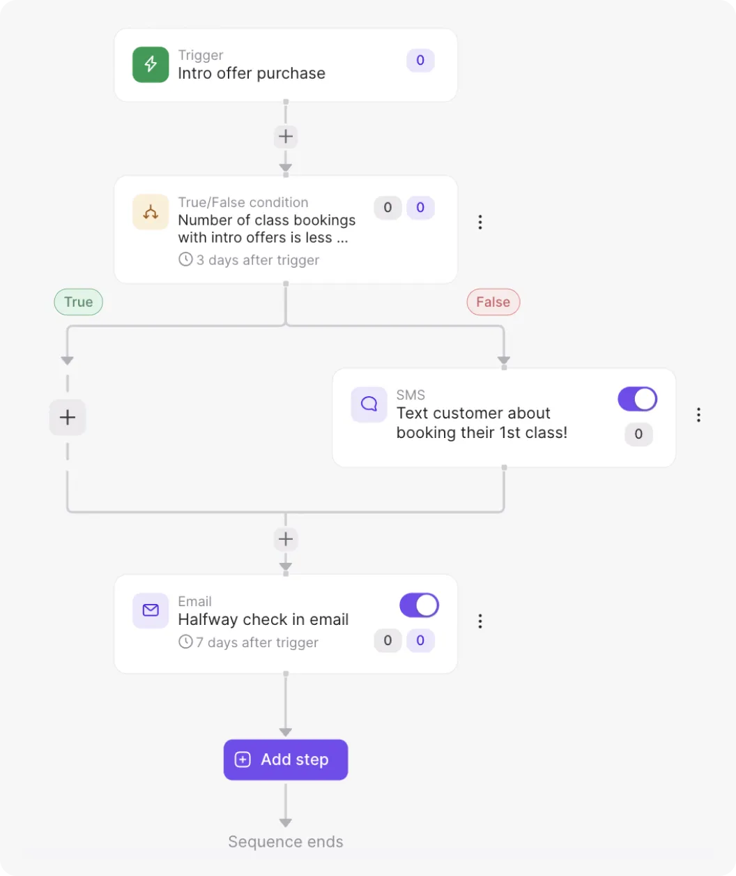Disable the SMS step toggle

[637, 399]
